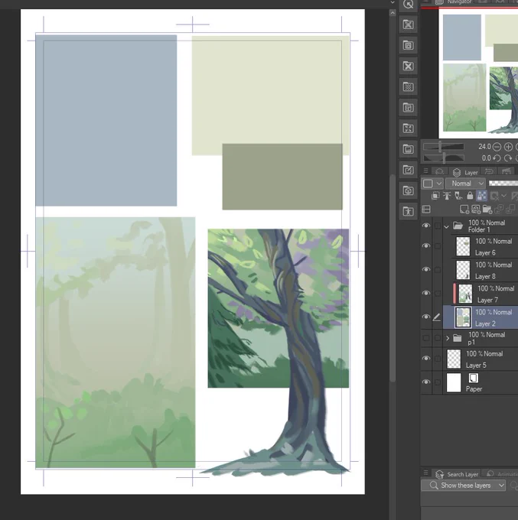
Task: Open the Search Layer palette hamburger menu
Action: (426, 473)
